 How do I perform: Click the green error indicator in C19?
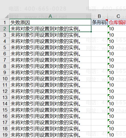109,133
